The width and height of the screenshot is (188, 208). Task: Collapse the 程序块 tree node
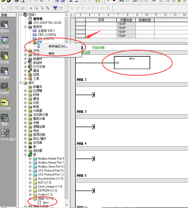pos(25,27)
